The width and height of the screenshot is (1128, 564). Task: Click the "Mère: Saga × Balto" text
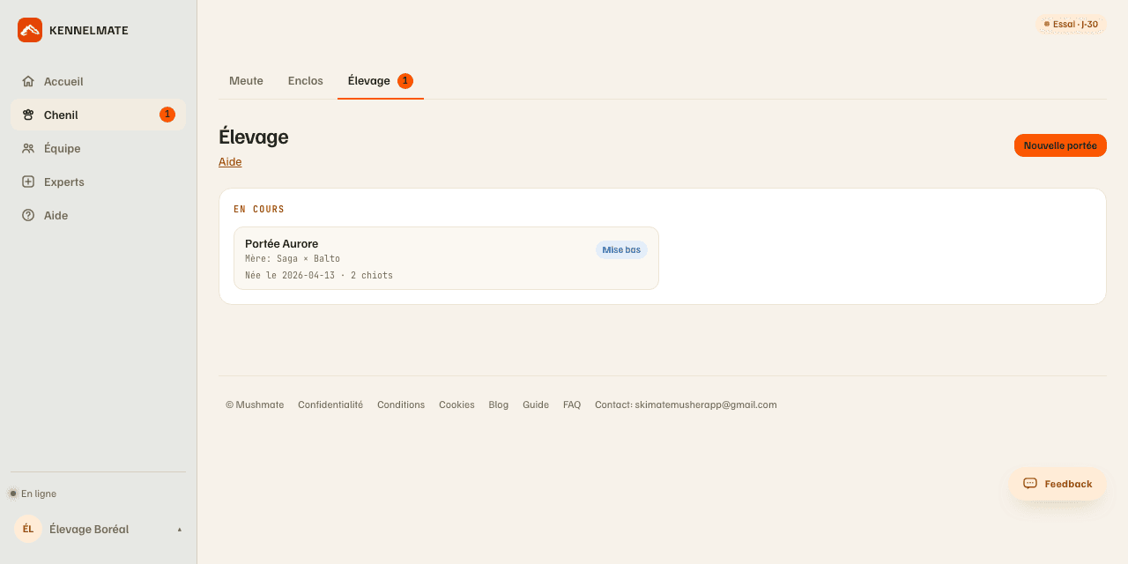coord(293,259)
